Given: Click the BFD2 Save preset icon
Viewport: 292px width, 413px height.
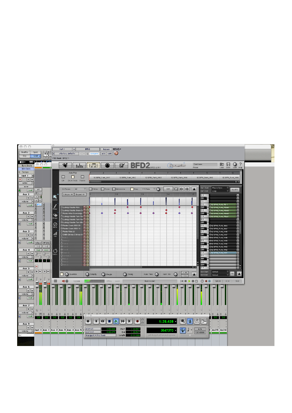Looking at the screenshot, I should tap(228, 165).
